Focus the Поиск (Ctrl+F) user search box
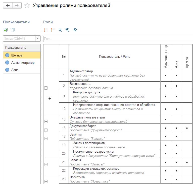Screen dimensions: 193x184 [19, 38]
